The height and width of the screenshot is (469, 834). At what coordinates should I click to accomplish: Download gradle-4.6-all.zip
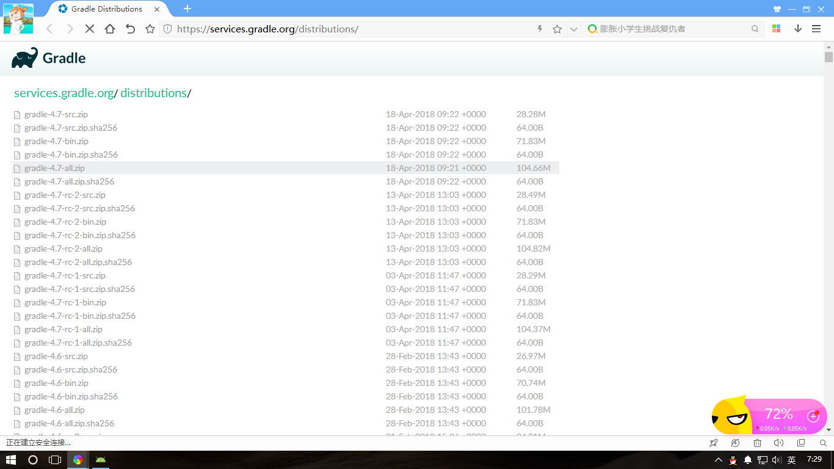[x=54, y=410]
